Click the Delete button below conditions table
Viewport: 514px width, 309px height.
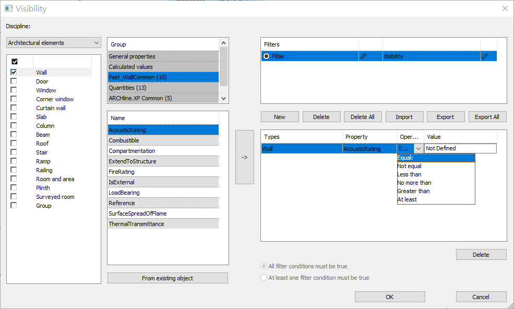click(481, 255)
